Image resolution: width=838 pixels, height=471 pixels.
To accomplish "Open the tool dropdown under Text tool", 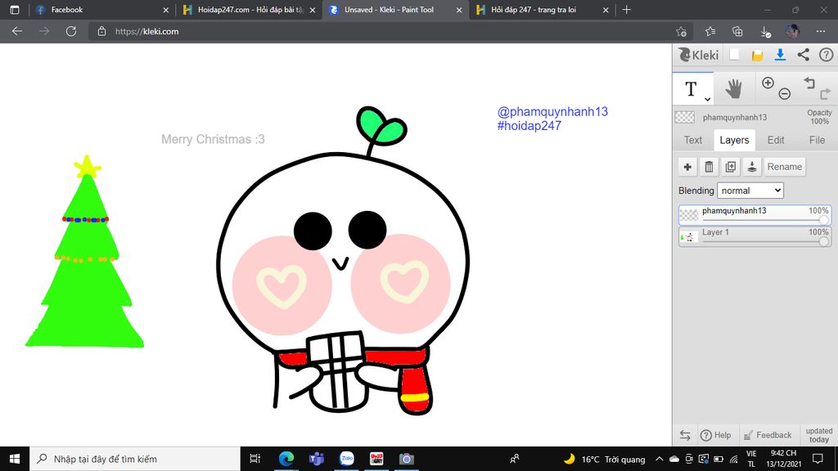I will (707, 99).
